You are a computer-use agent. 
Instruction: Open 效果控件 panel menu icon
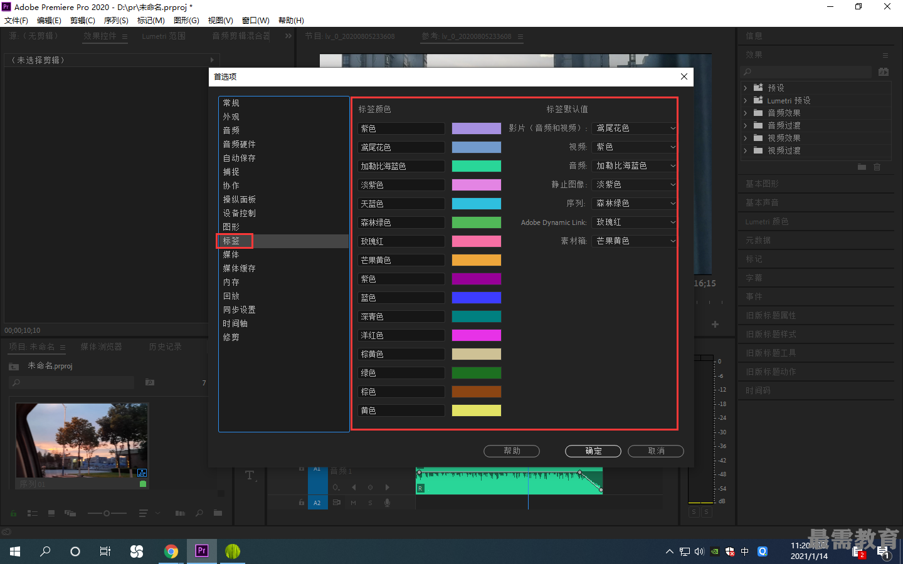[x=125, y=37]
